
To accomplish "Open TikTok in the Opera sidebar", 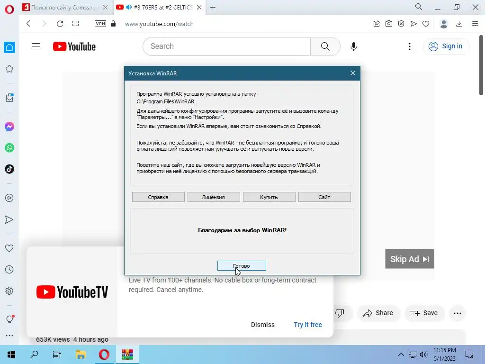I will 9,169.
